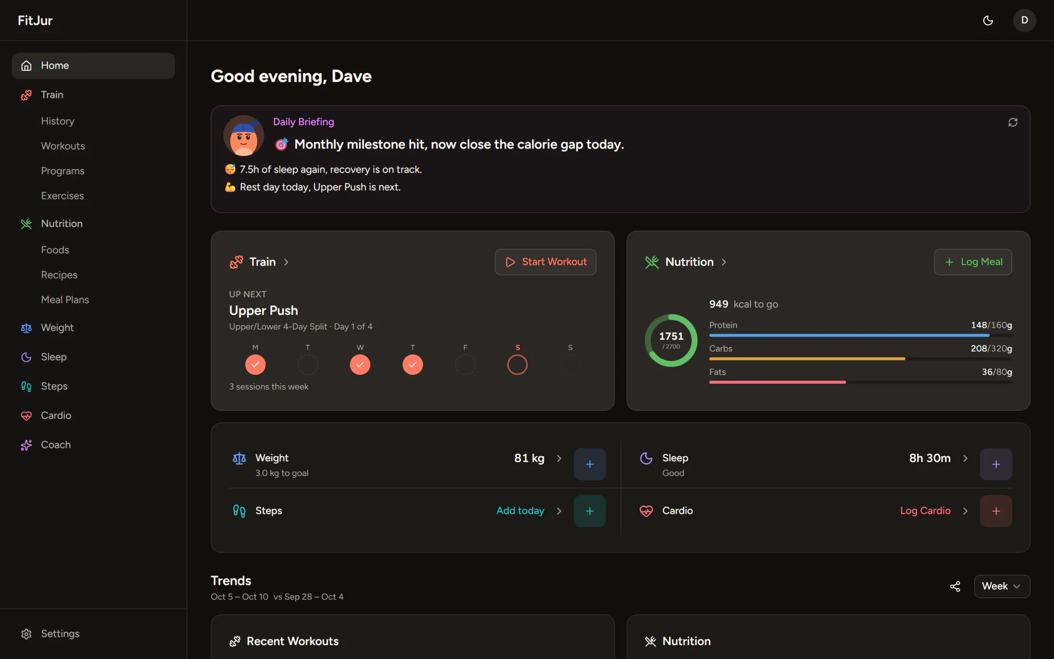Start Workout from the Train card
The height and width of the screenshot is (659, 1054).
[x=545, y=262]
